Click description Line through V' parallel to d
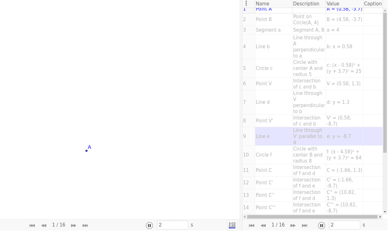This screenshot has width=388, height=231. (x=308, y=136)
